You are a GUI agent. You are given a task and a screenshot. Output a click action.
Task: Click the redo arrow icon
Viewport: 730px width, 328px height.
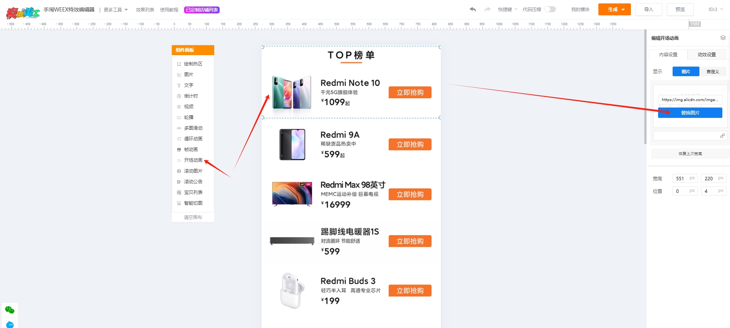[x=487, y=9]
